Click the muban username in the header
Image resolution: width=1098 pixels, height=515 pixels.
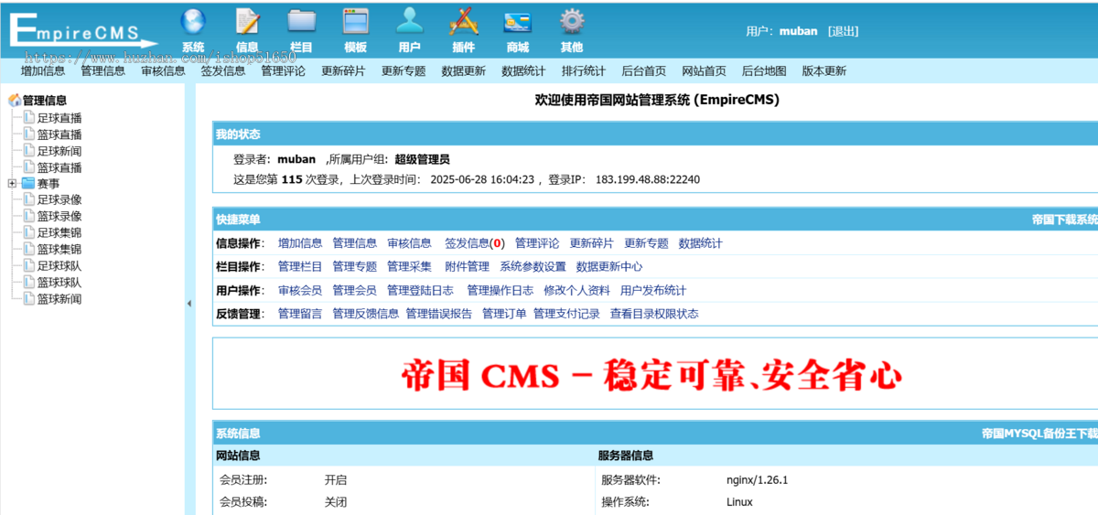point(798,31)
